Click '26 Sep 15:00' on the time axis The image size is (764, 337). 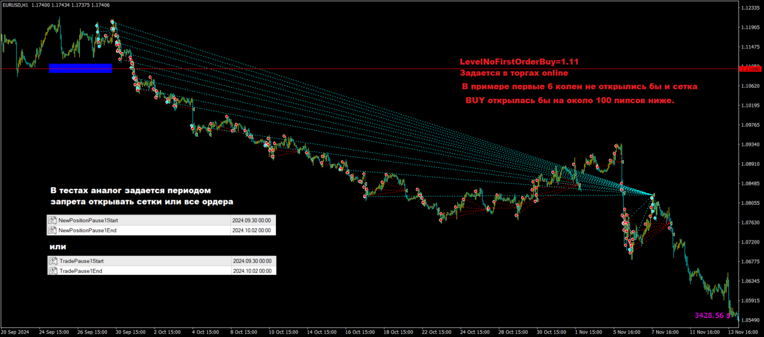pyautogui.click(x=92, y=332)
